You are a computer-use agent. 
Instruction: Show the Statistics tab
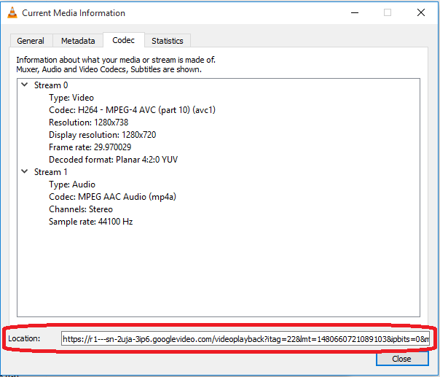[168, 41]
